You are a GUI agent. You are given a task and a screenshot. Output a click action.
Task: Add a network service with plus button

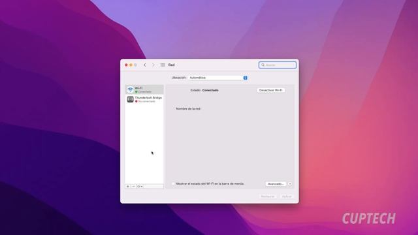tap(128, 187)
